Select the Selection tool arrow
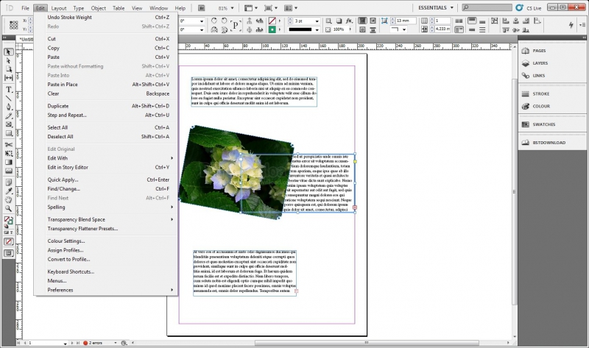589x348 pixels. [8, 52]
